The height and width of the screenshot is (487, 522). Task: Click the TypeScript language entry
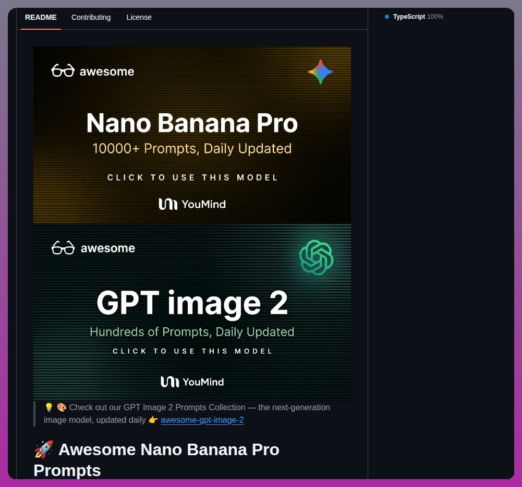pos(414,17)
